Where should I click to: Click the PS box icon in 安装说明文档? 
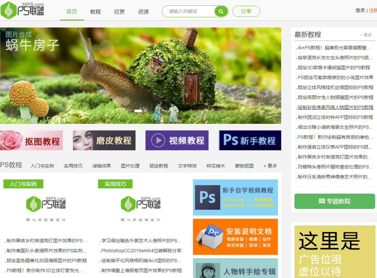coord(210,236)
